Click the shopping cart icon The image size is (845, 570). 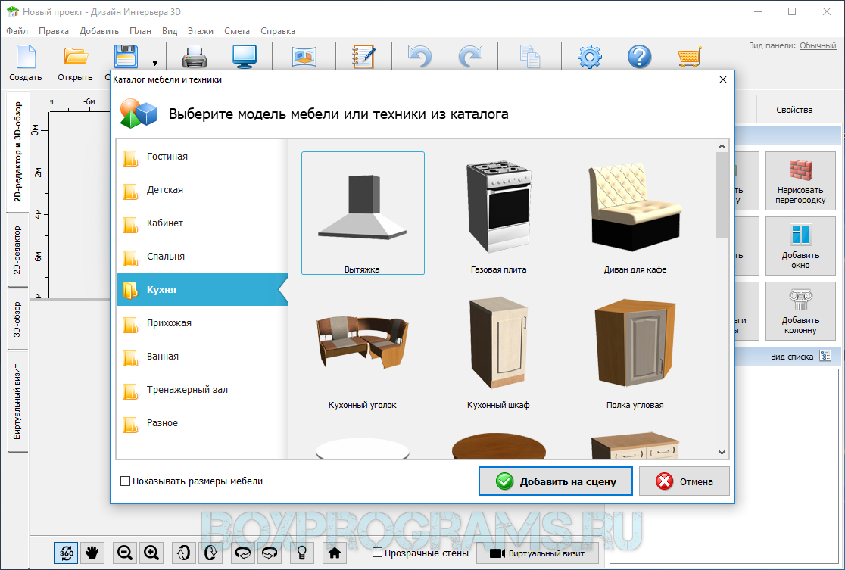(x=688, y=58)
